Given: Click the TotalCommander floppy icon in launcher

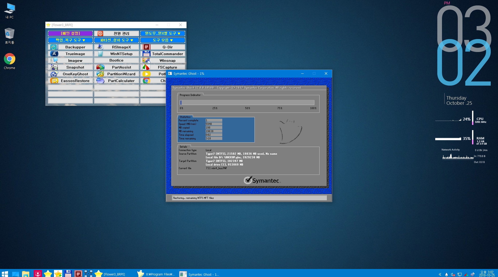Looking at the screenshot, I should (x=146, y=54).
